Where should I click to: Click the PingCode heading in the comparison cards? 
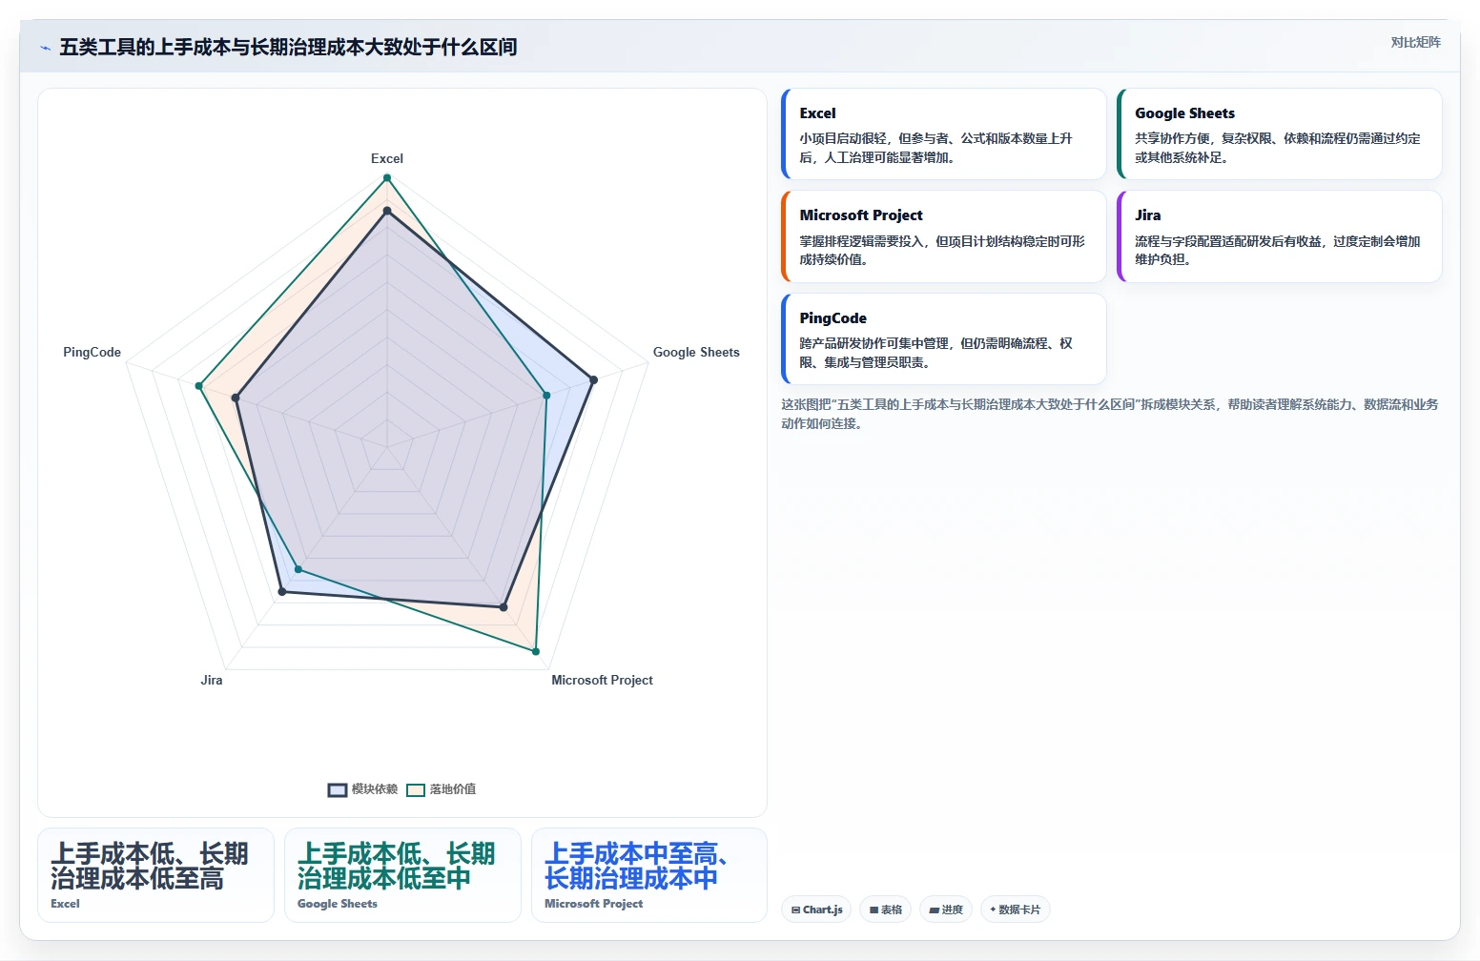[832, 318]
